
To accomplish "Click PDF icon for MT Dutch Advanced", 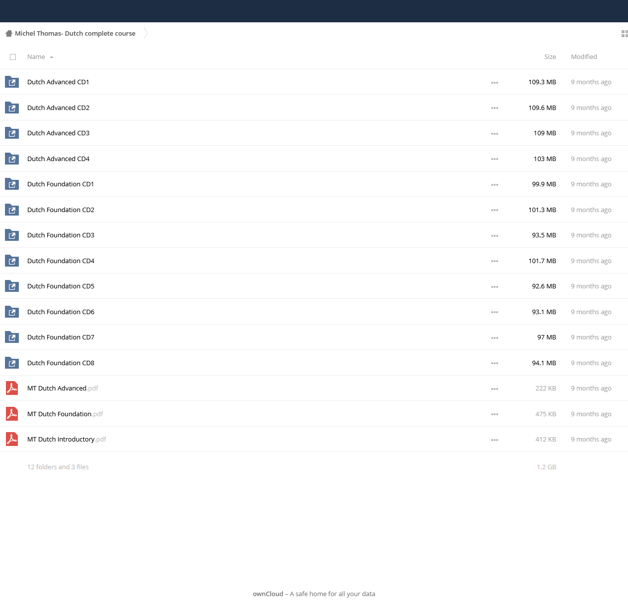I will tap(12, 388).
